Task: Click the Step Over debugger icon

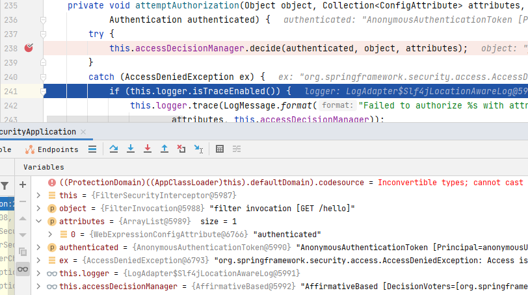Action: point(114,149)
